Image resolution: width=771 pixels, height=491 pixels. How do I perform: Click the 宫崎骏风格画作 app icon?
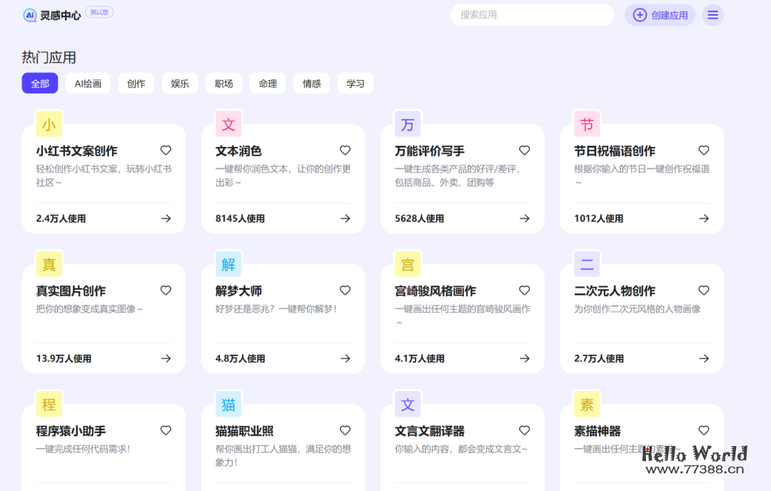(407, 263)
